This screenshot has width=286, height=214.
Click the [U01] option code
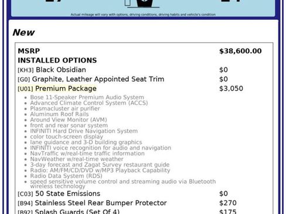[25, 89]
